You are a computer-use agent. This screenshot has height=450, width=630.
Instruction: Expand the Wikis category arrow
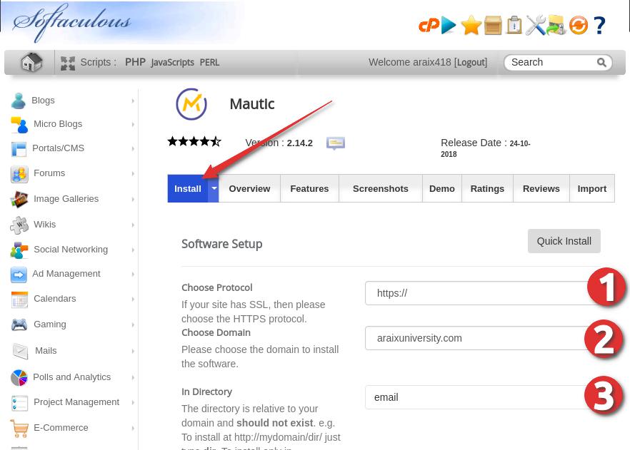(133, 225)
